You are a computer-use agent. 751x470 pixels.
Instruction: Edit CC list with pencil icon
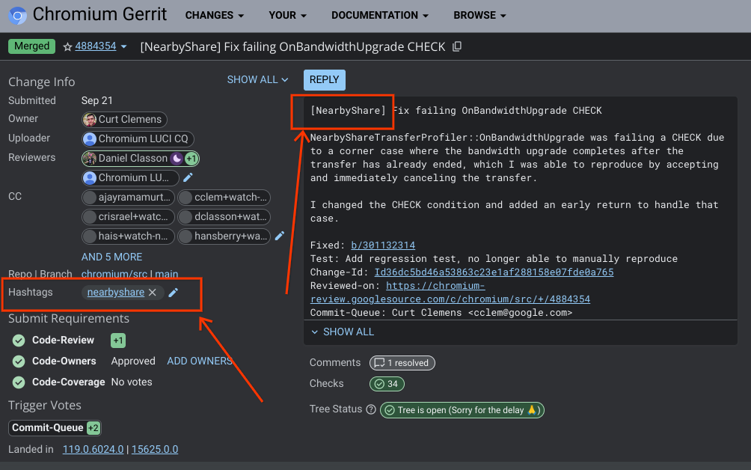(x=280, y=236)
